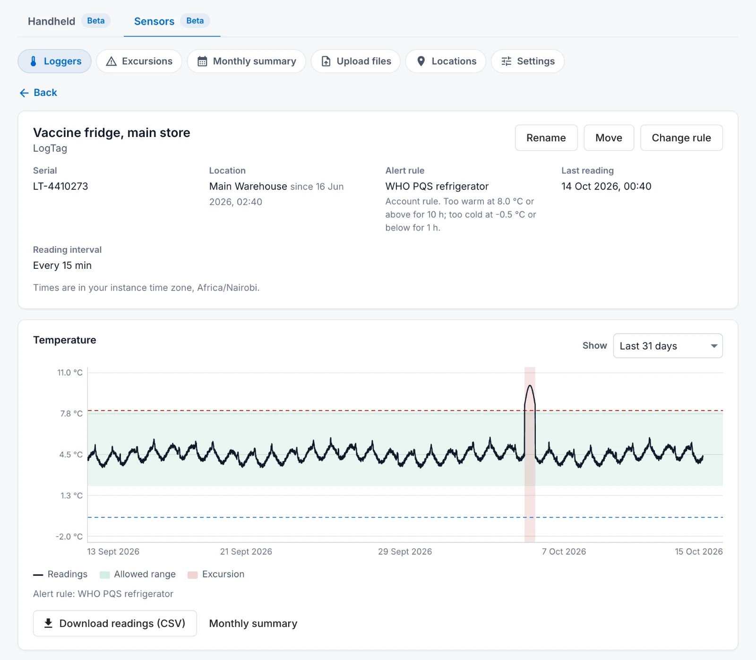This screenshot has height=660, width=756.
Task: Click the warning triangle icon for Excursions
Action: (111, 61)
